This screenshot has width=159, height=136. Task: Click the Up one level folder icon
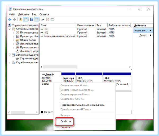(x=21, y=19)
